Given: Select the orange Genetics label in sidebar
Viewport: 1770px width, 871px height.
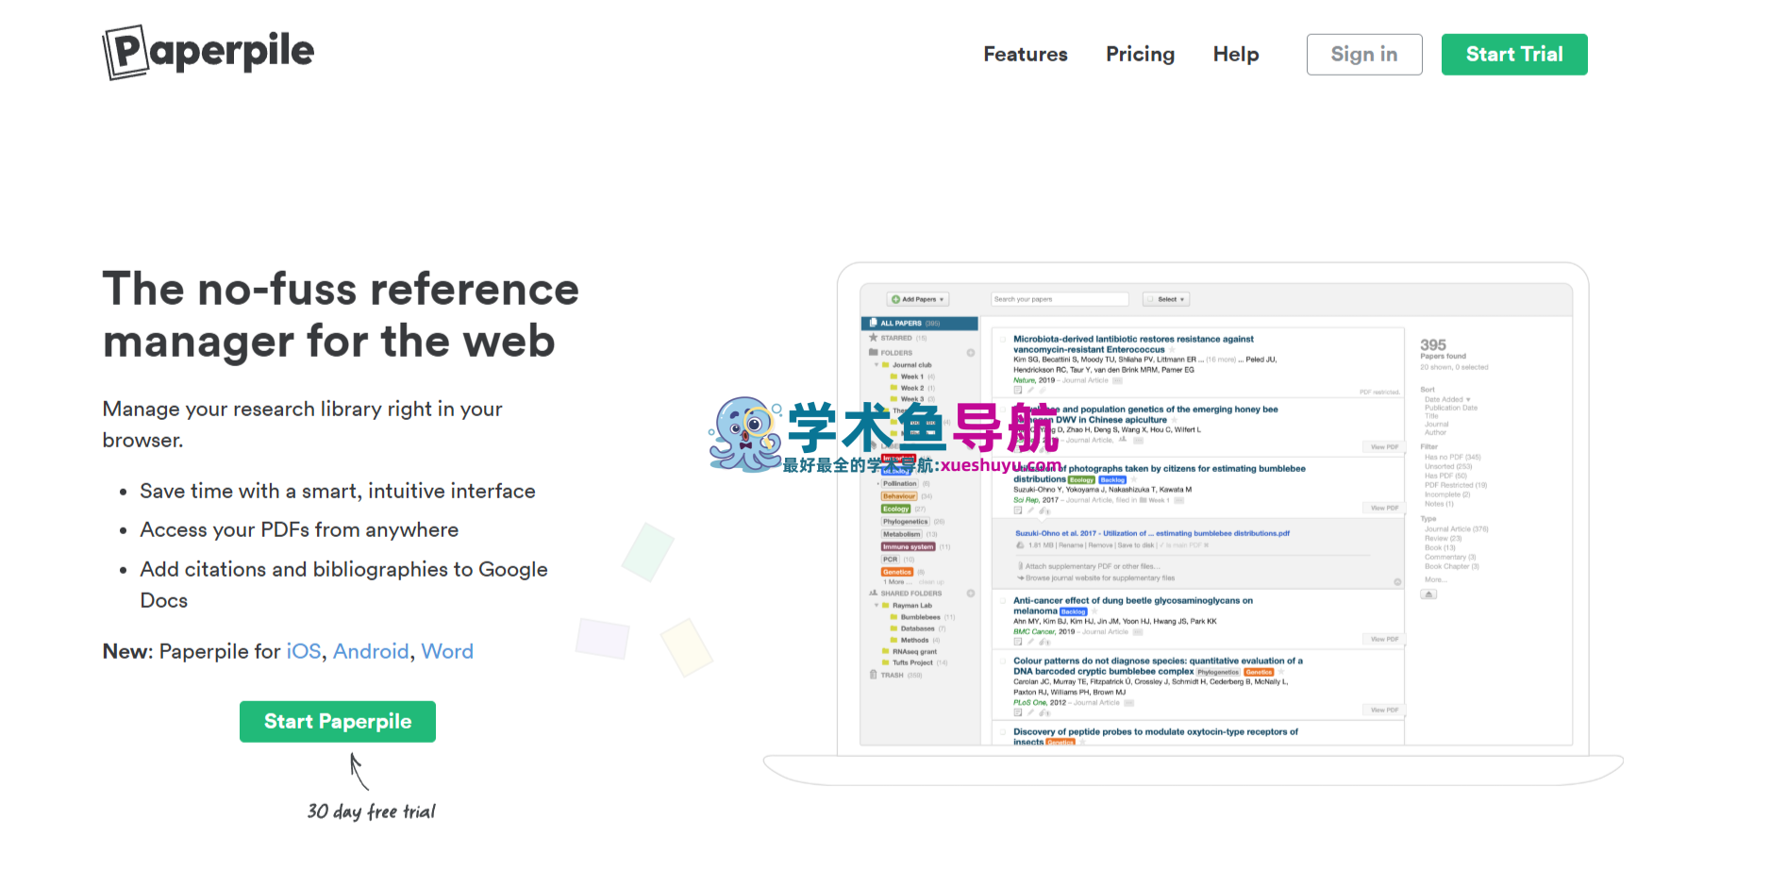Looking at the screenshot, I should click(x=897, y=572).
